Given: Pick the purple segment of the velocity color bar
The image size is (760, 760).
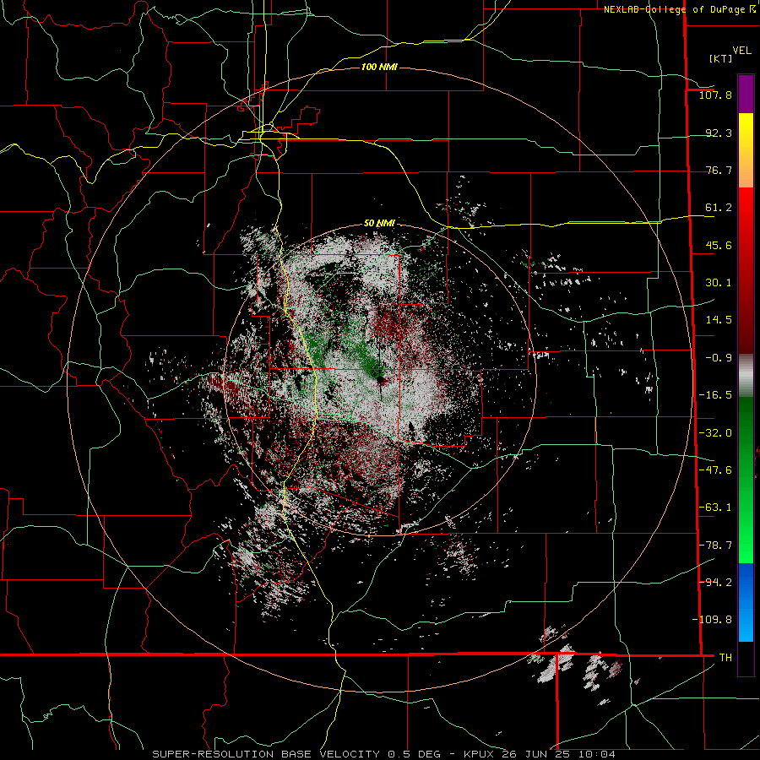Looking at the screenshot, I should pyautogui.click(x=746, y=94).
